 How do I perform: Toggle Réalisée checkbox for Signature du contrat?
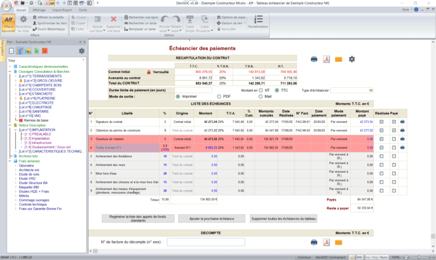(381, 122)
